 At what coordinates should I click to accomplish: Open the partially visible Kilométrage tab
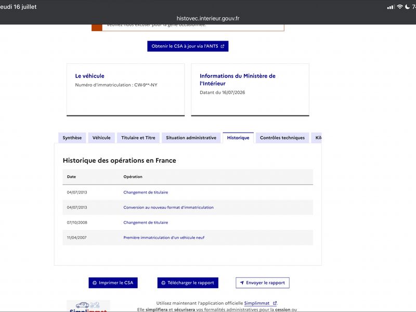(317, 138)
